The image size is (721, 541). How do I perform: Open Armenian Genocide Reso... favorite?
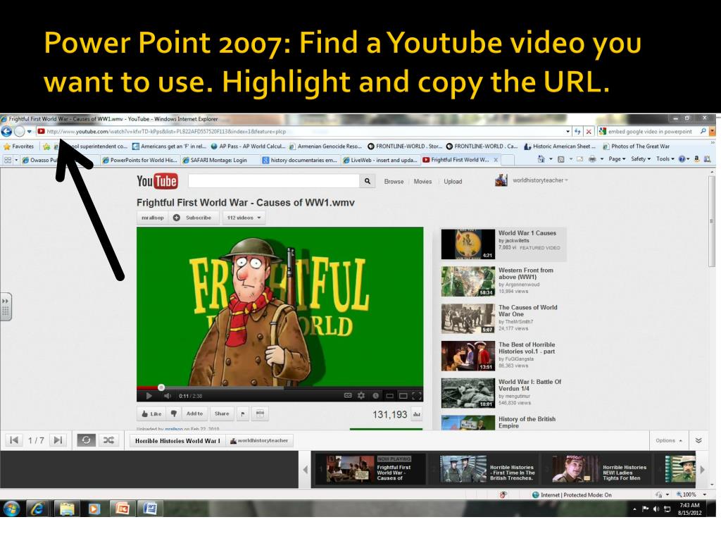pyautogui.click(x=325, y=147)
